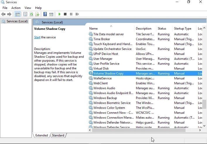Restart Service using the restart icon
207x144 pixels.
[x=77, y=14]
